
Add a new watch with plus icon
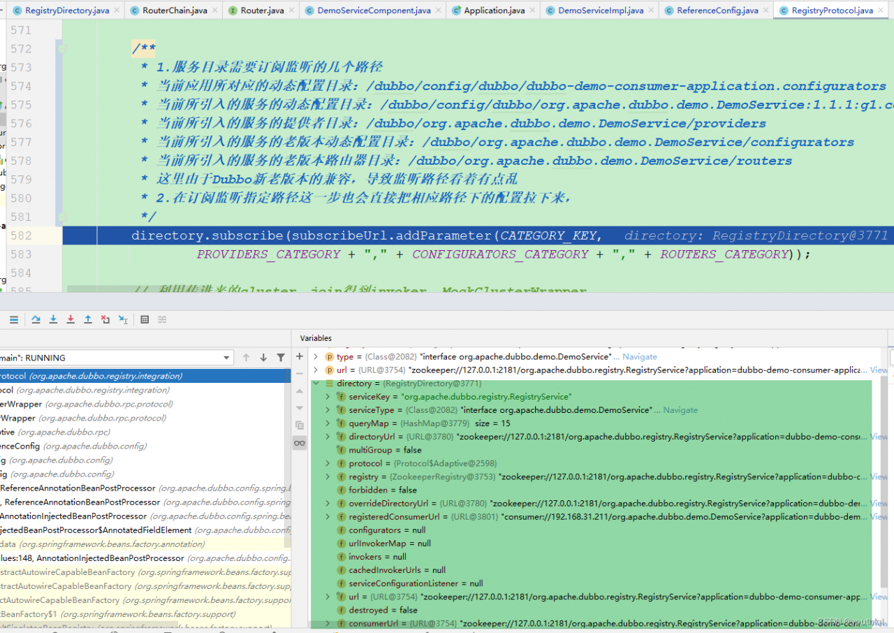tap(300, 356)
